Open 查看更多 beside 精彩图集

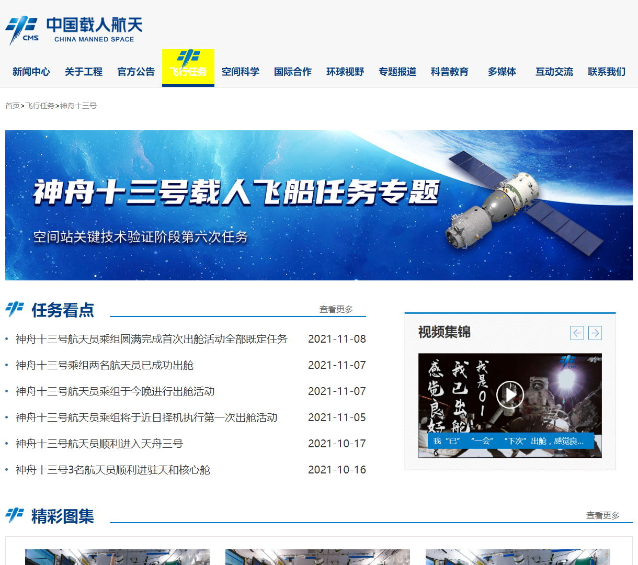pos(602,515)
